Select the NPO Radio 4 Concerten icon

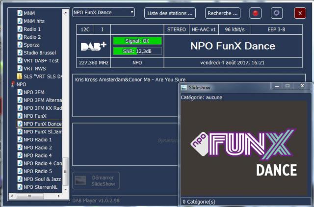20,163
